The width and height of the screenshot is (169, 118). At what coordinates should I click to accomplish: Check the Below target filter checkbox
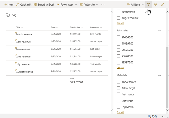pos(118,88)
